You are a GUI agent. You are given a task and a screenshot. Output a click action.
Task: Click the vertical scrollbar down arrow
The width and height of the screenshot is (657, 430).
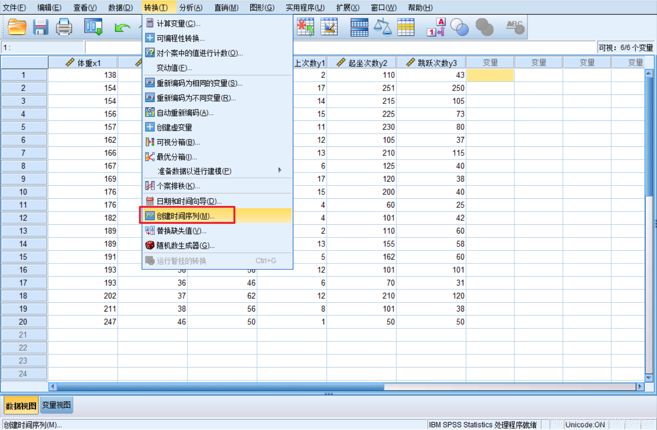649,378
